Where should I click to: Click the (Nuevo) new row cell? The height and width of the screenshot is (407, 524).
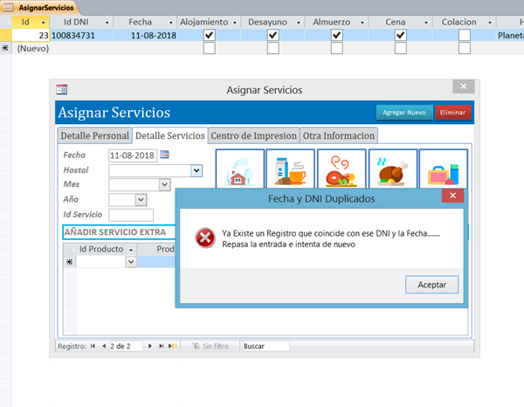pyautogui.click(x=31, y=48)
